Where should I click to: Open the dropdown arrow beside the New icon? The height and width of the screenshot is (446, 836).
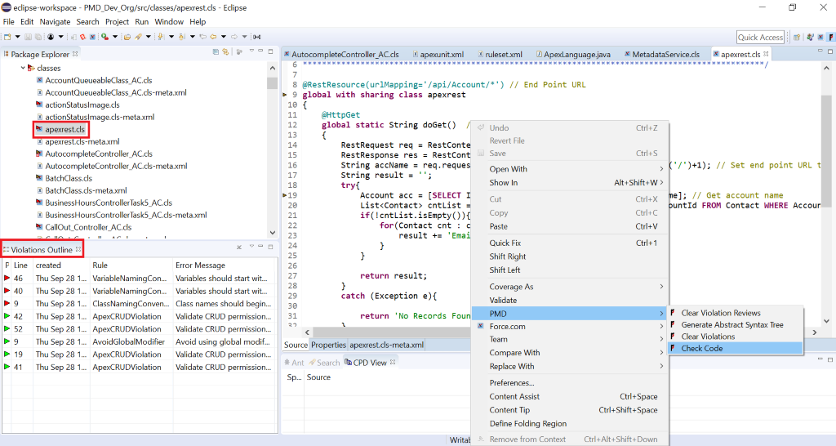18,37
